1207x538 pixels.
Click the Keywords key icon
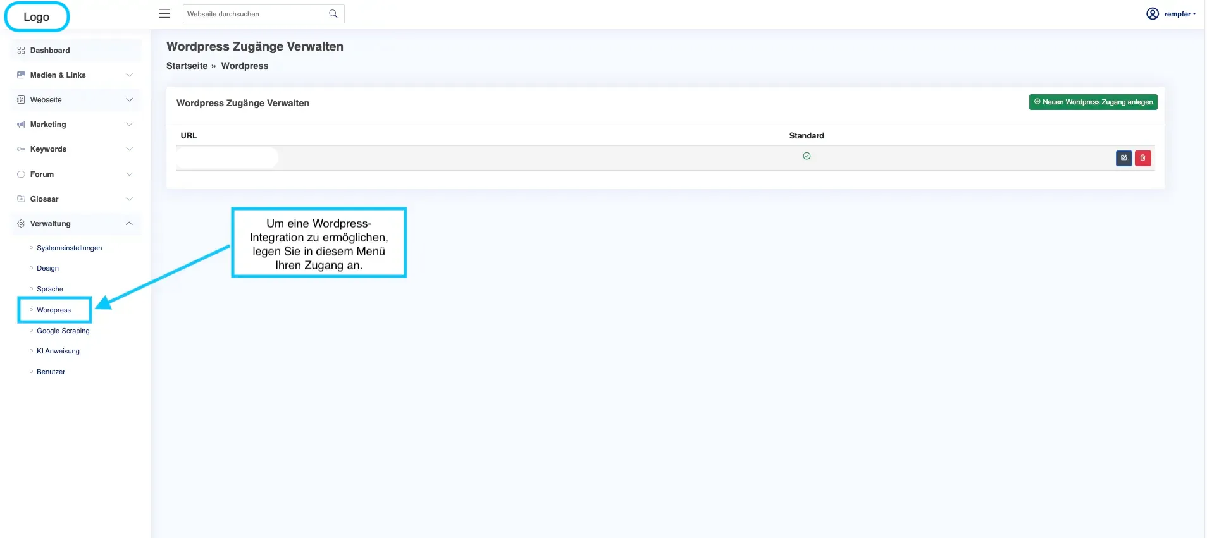(x=21, y=149)
